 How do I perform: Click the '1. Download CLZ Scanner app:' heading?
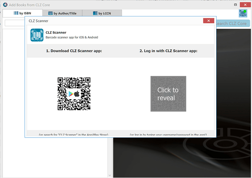tap(74, 51)
